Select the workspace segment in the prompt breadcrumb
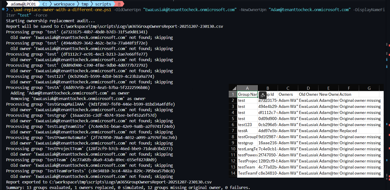 pos(64,4)
